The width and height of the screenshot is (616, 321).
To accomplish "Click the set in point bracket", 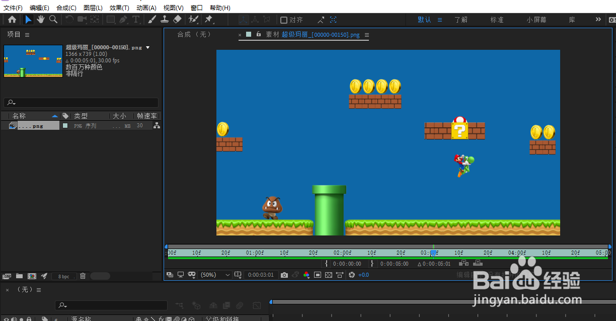I will click(326, 263).
